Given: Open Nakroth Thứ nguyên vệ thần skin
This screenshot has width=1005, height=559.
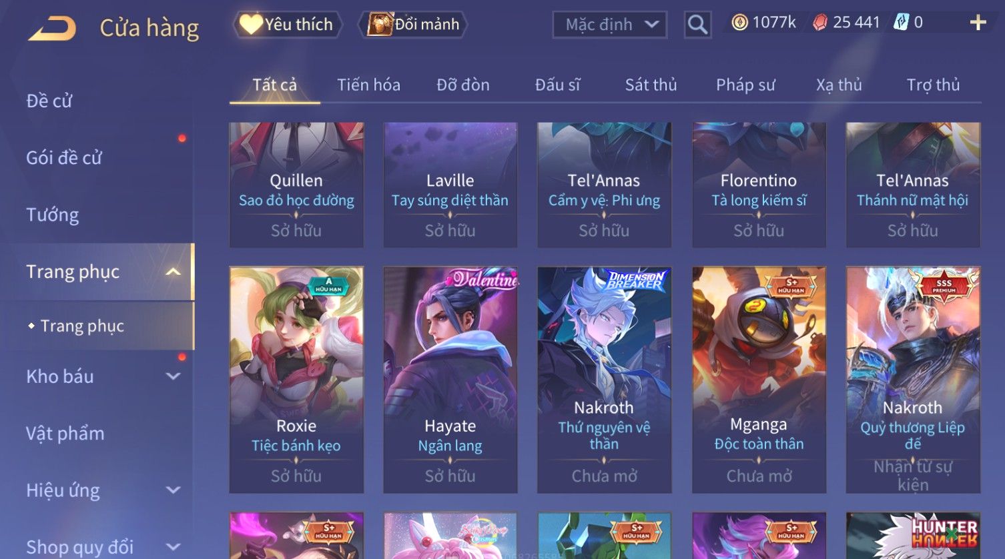Looking at the screenshot, I should [x=604, y=380].
